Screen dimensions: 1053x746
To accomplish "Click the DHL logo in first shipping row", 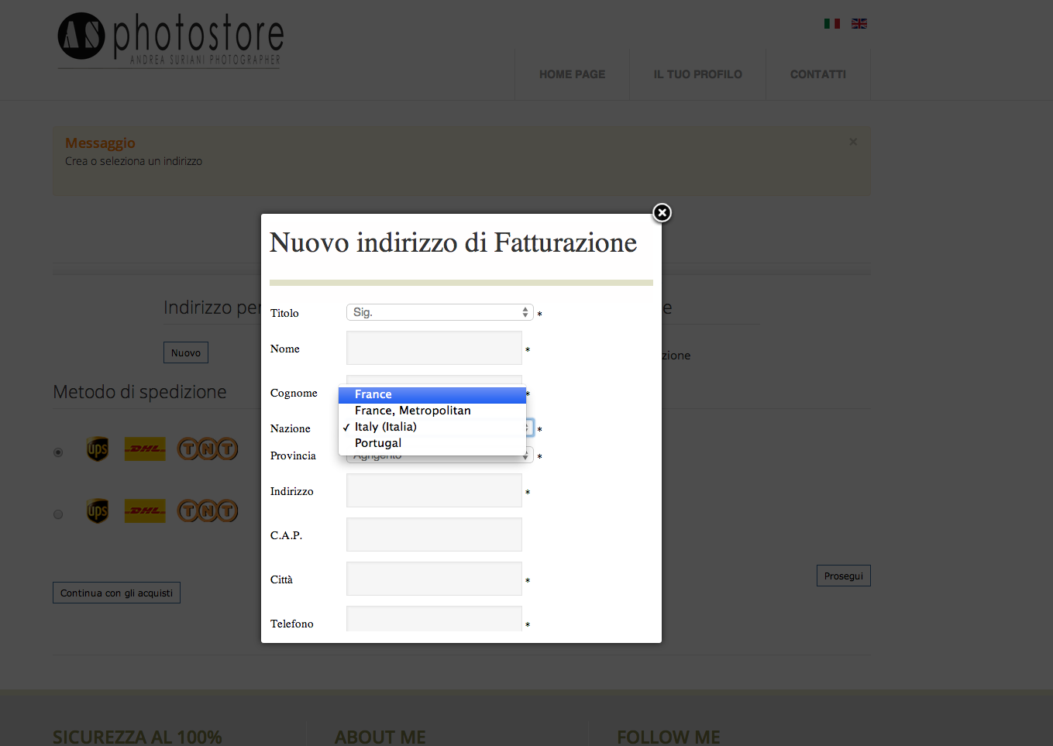I will (145, 449).
